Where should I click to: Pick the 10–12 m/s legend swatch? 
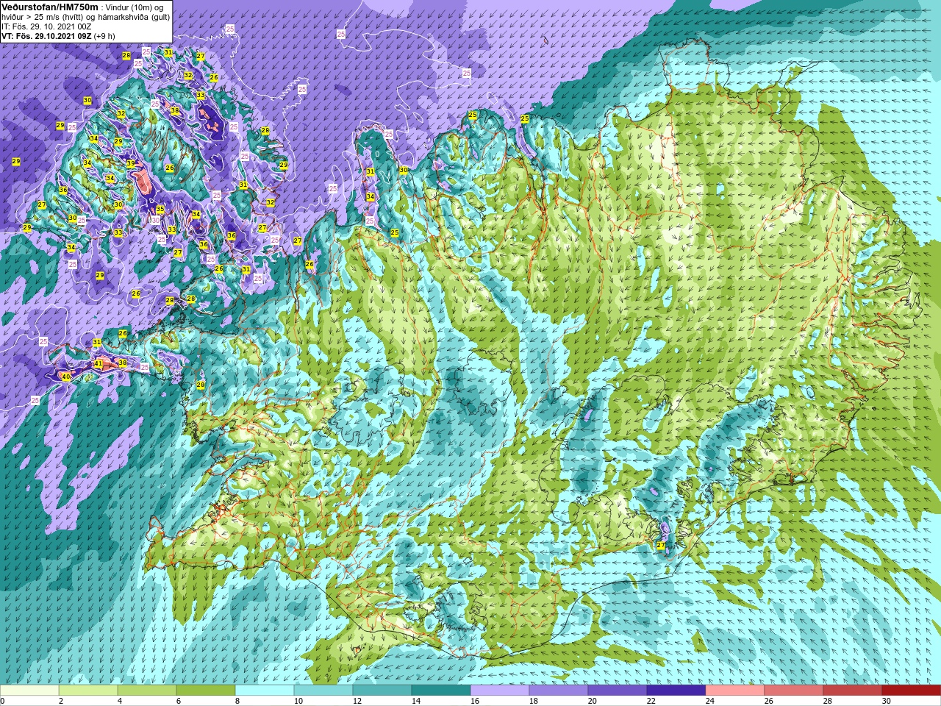(323, 691)
